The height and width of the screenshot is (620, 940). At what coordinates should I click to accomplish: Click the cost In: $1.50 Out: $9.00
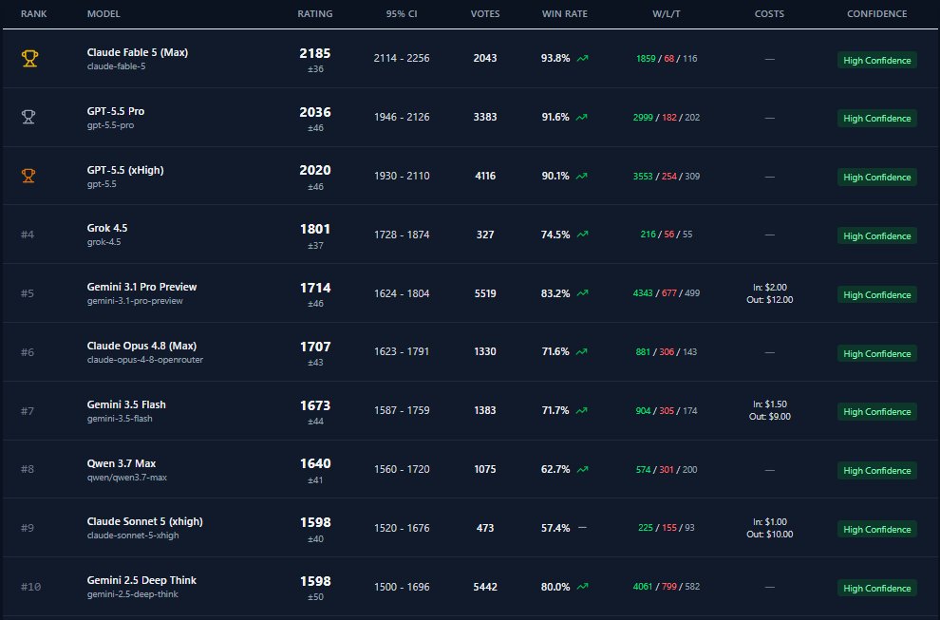click(770, 410)
